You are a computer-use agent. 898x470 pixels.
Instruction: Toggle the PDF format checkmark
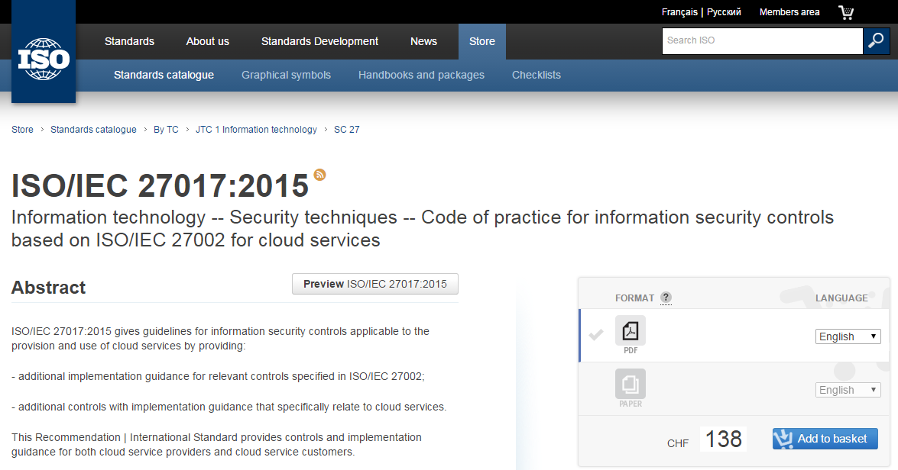[x=595, y=333]
